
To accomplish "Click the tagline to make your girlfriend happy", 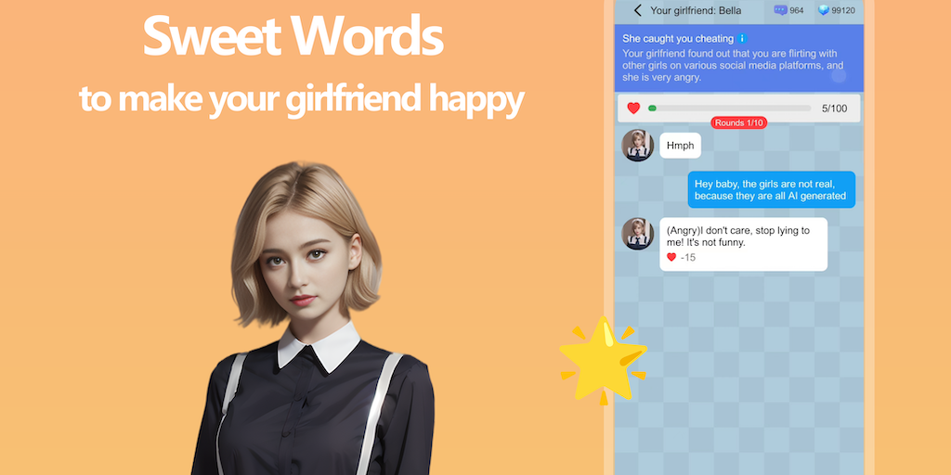I will [302, 98].
